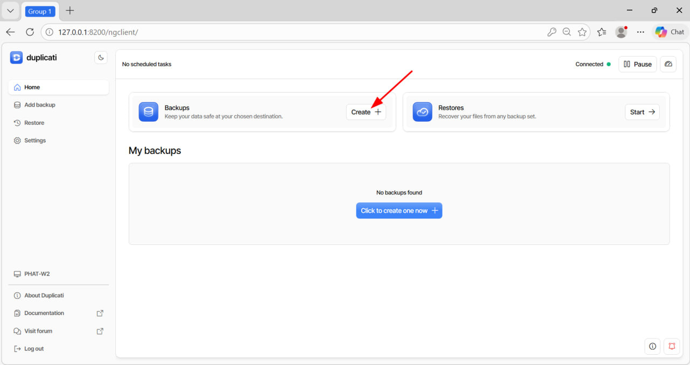Log out of Duplicati
This screenshot has height=365, width=690.
[x=33, y=349]
